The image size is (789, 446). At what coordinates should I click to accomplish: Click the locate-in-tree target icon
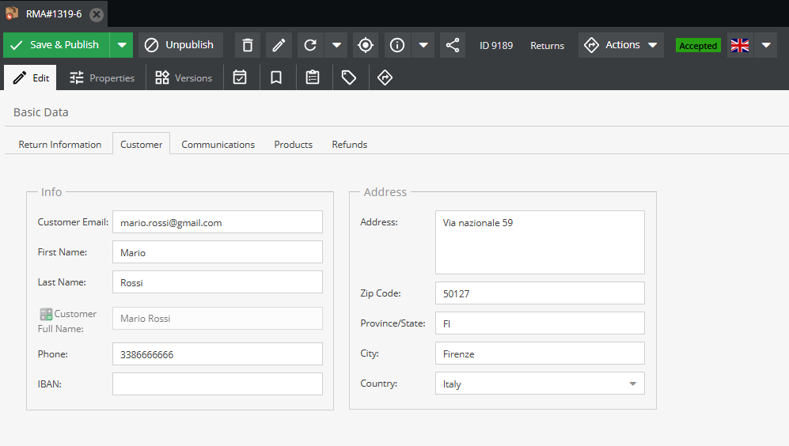coord(365,45)
